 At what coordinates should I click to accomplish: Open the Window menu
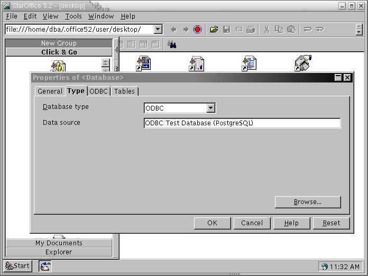(x=101, y=16)
